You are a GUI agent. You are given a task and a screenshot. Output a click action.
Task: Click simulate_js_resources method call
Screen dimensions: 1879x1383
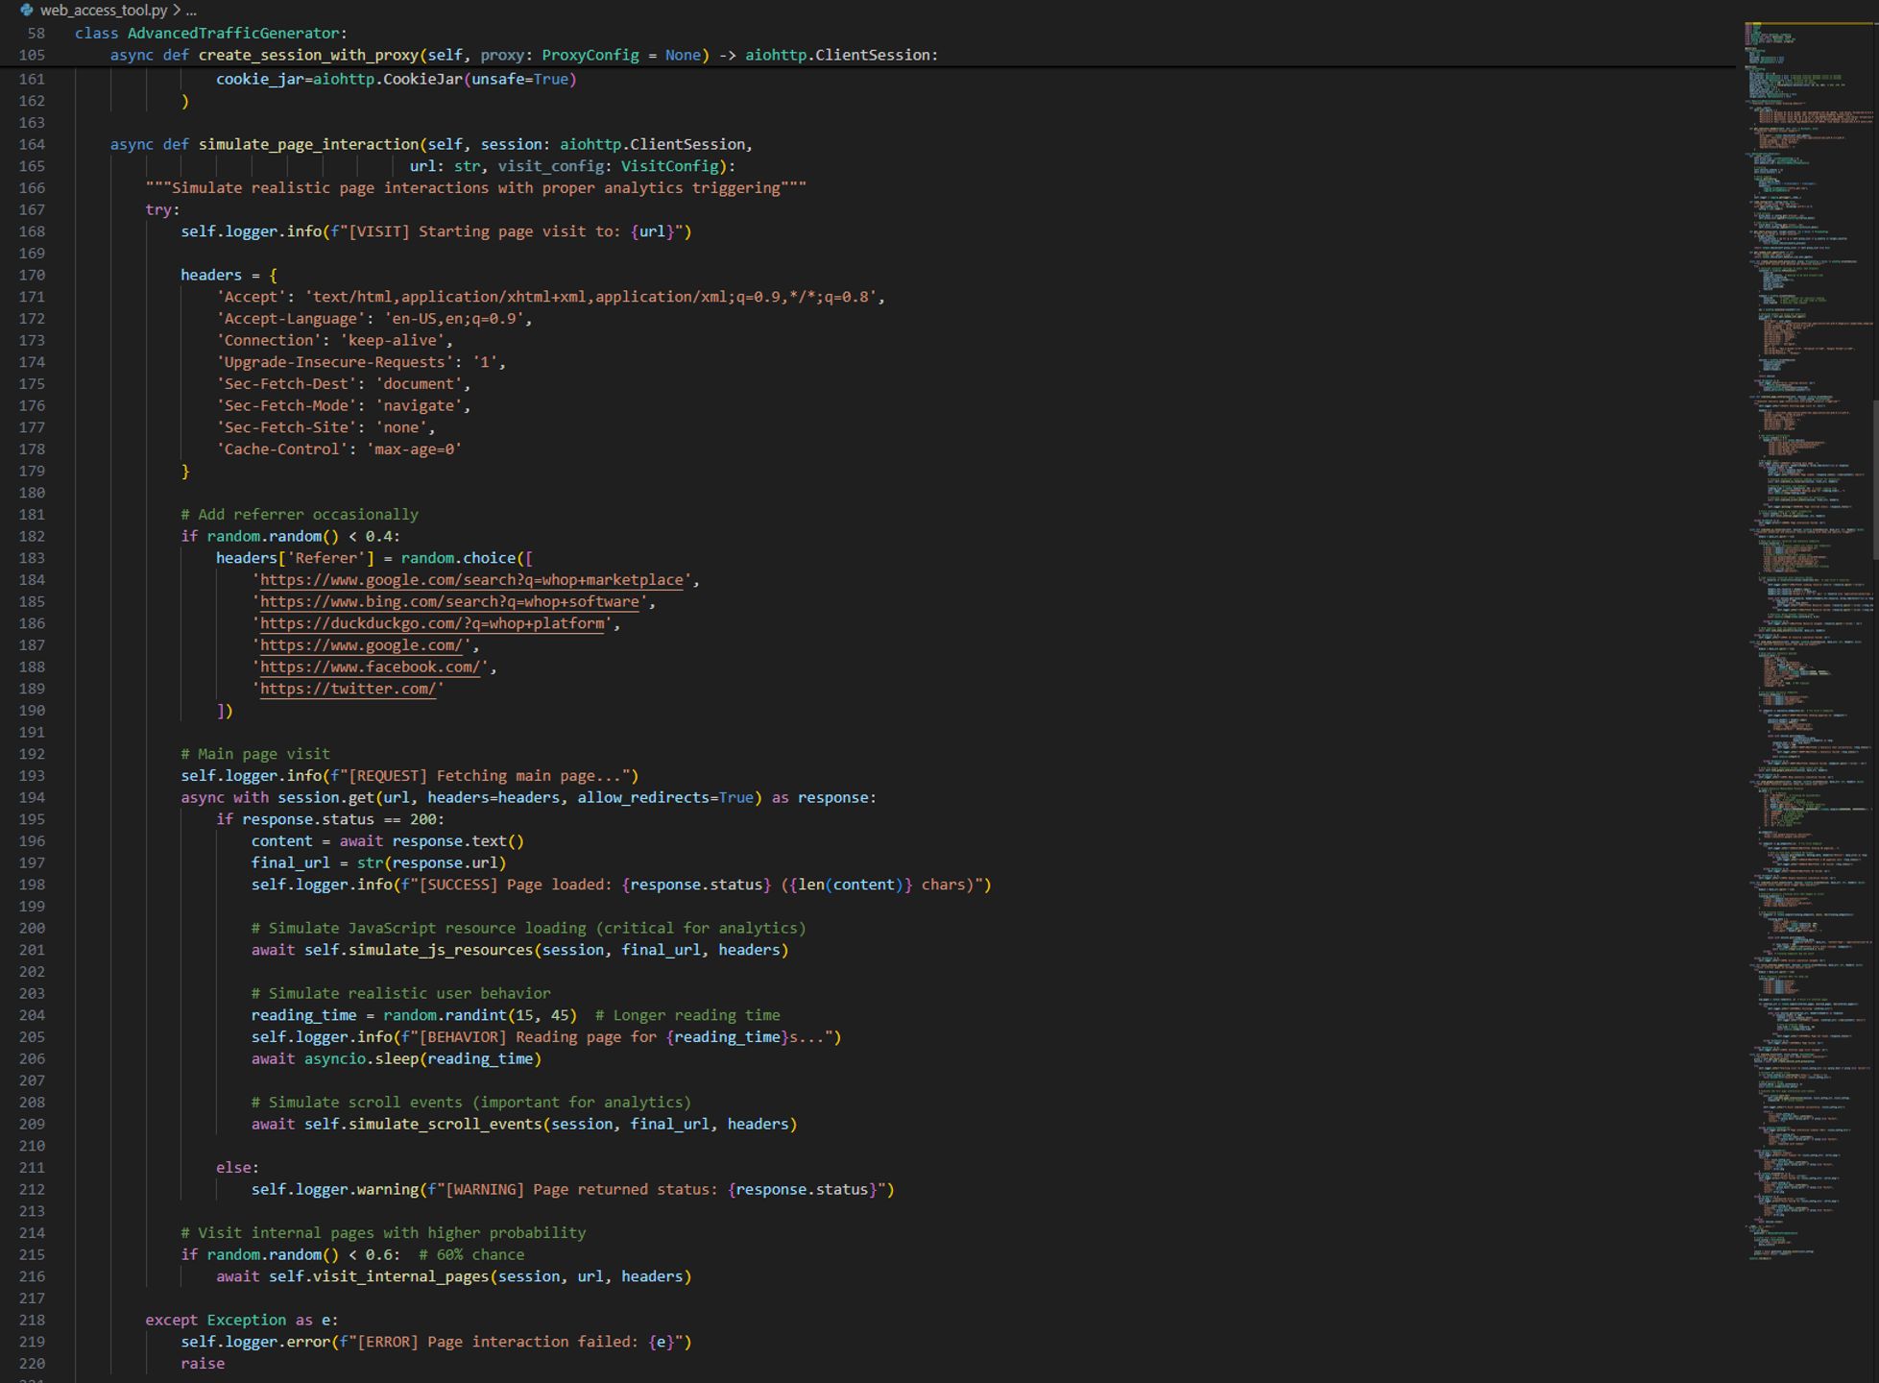coord(440,951)
